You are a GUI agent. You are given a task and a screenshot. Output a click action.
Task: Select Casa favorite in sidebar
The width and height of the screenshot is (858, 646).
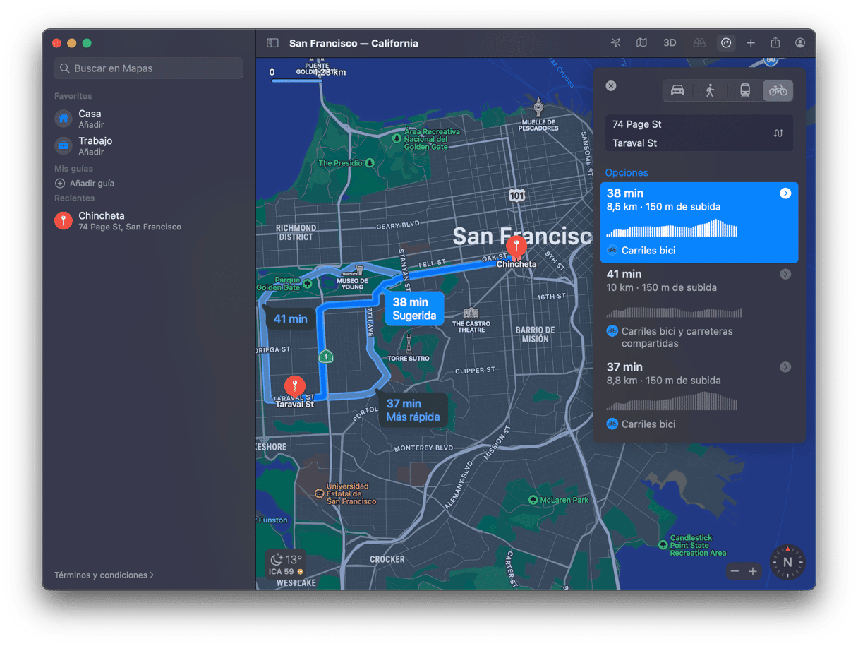[x=149, y=119]
